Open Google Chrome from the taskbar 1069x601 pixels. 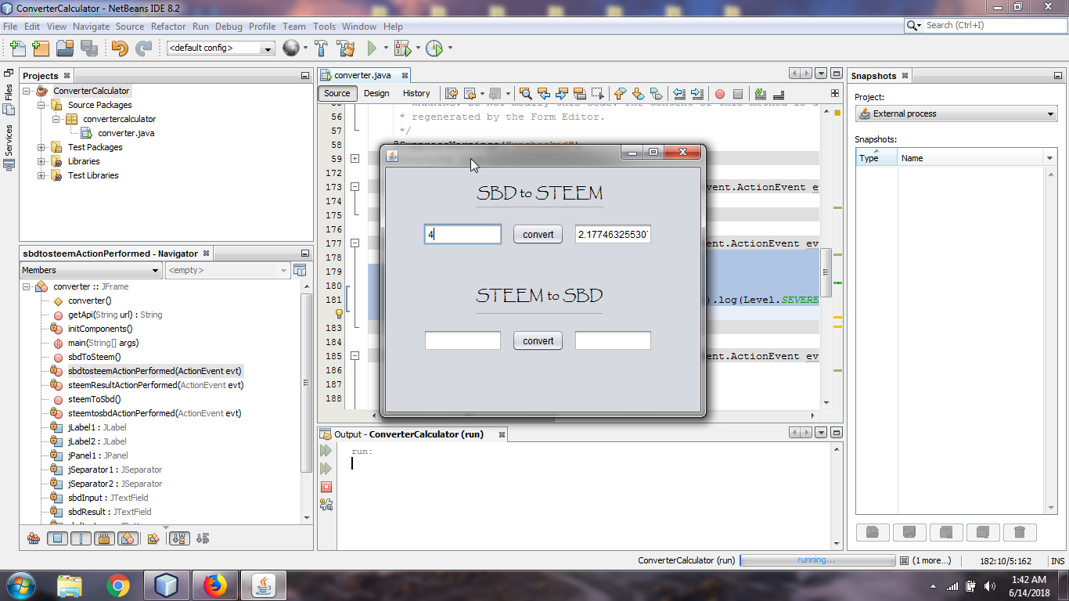coord(118,585)
